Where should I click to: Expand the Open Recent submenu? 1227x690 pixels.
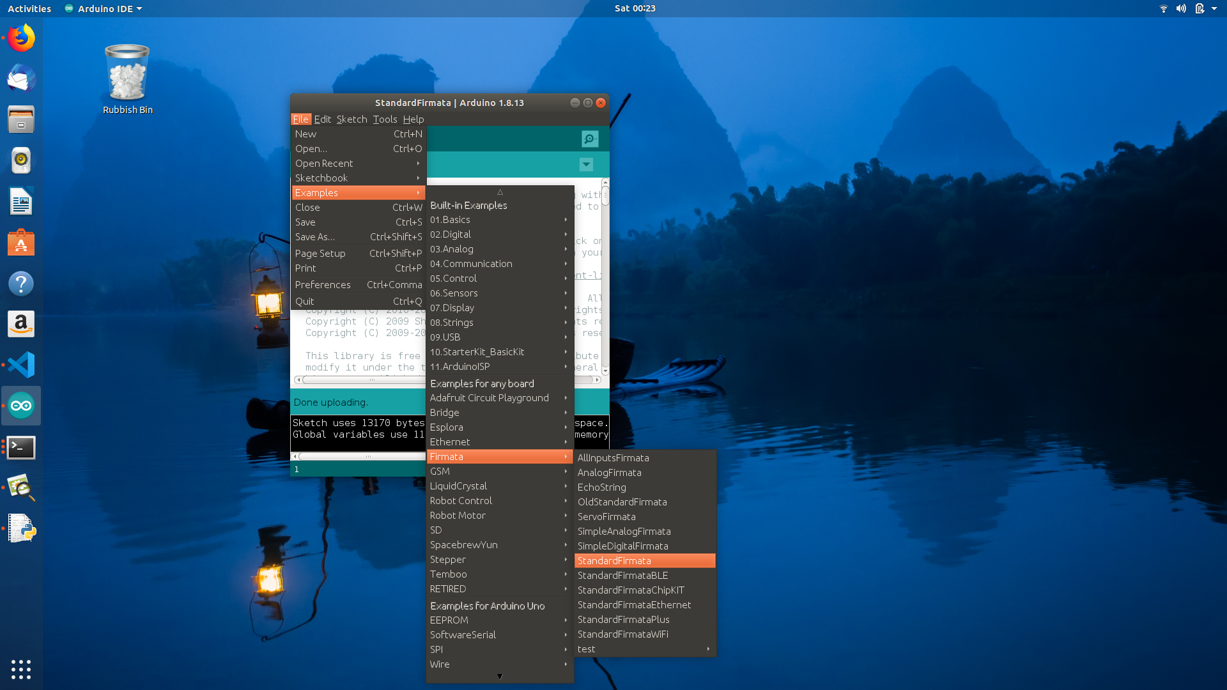(x=359, y=163)
